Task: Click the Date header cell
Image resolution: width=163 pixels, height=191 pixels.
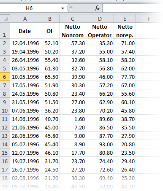Action: click(25, 31)
